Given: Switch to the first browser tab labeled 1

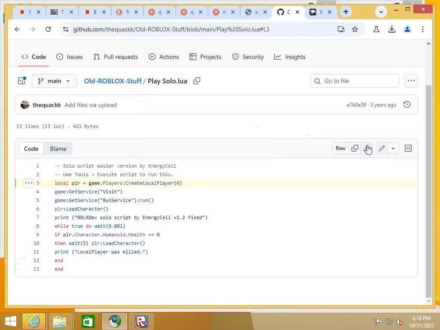Looking at the screenshot, I should [30, 12].
